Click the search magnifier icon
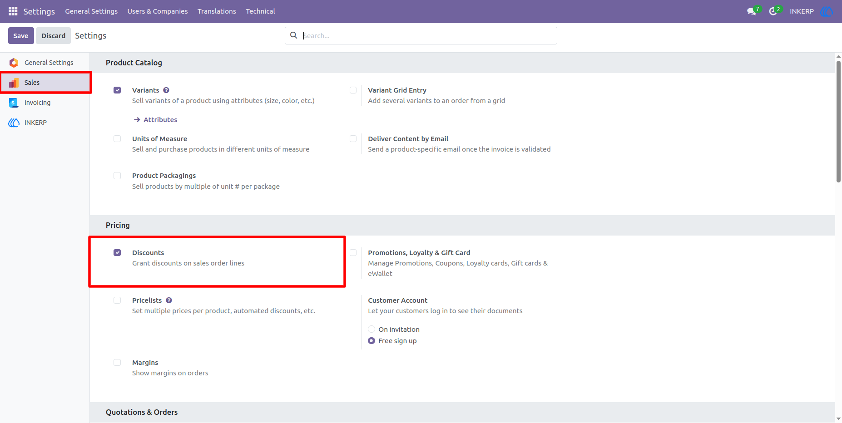Viewport: 842px width, 423px height. click(294, 35)
